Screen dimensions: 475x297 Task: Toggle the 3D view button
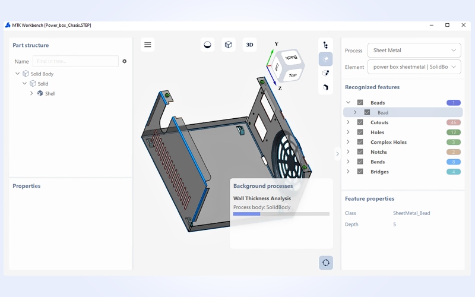(x=249, y=45)
